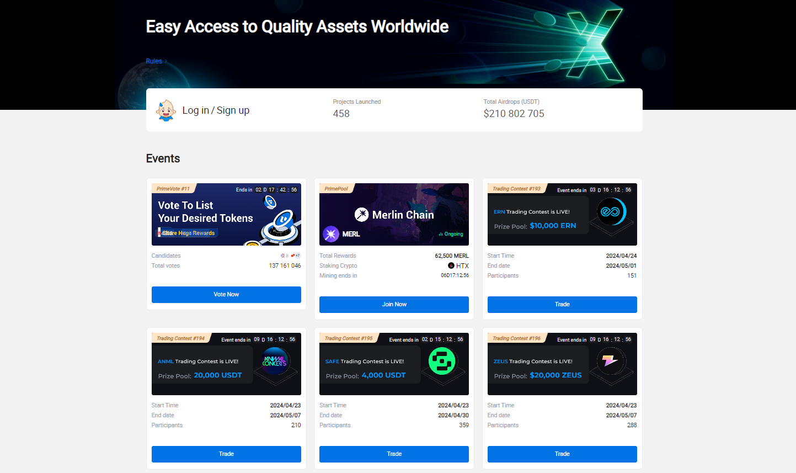Click Log in / Sign up
Image resolution: width=796 pixels, height=473 pixels.
216,110
